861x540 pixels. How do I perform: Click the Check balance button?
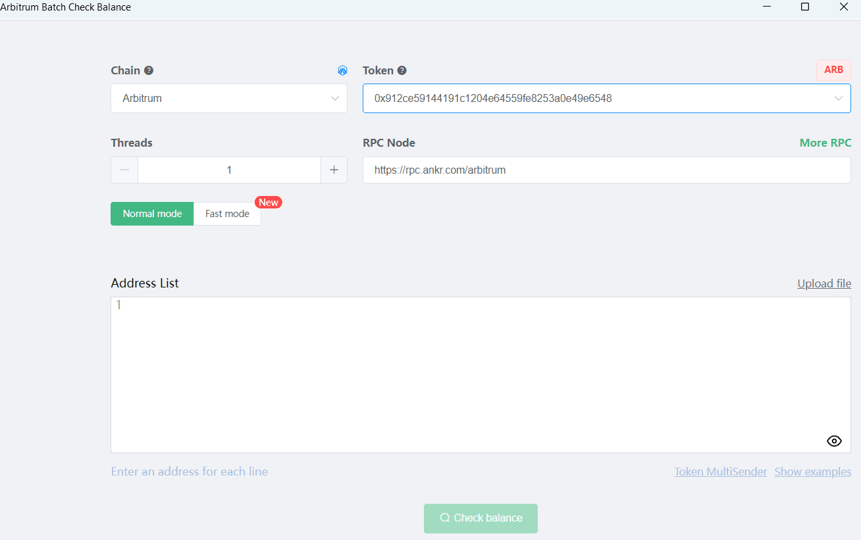[481, 518]
